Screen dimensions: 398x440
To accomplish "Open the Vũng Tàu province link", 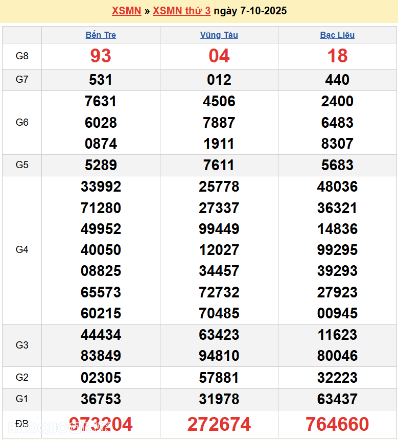I will tap(219, 35).
